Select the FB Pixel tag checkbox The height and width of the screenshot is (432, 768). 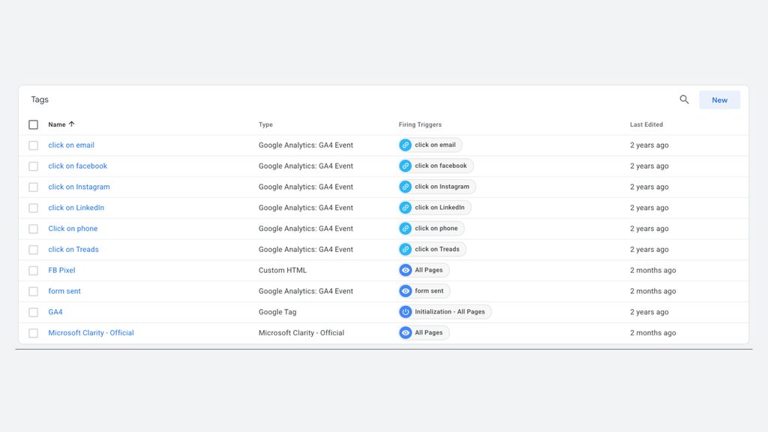[33, 270]
